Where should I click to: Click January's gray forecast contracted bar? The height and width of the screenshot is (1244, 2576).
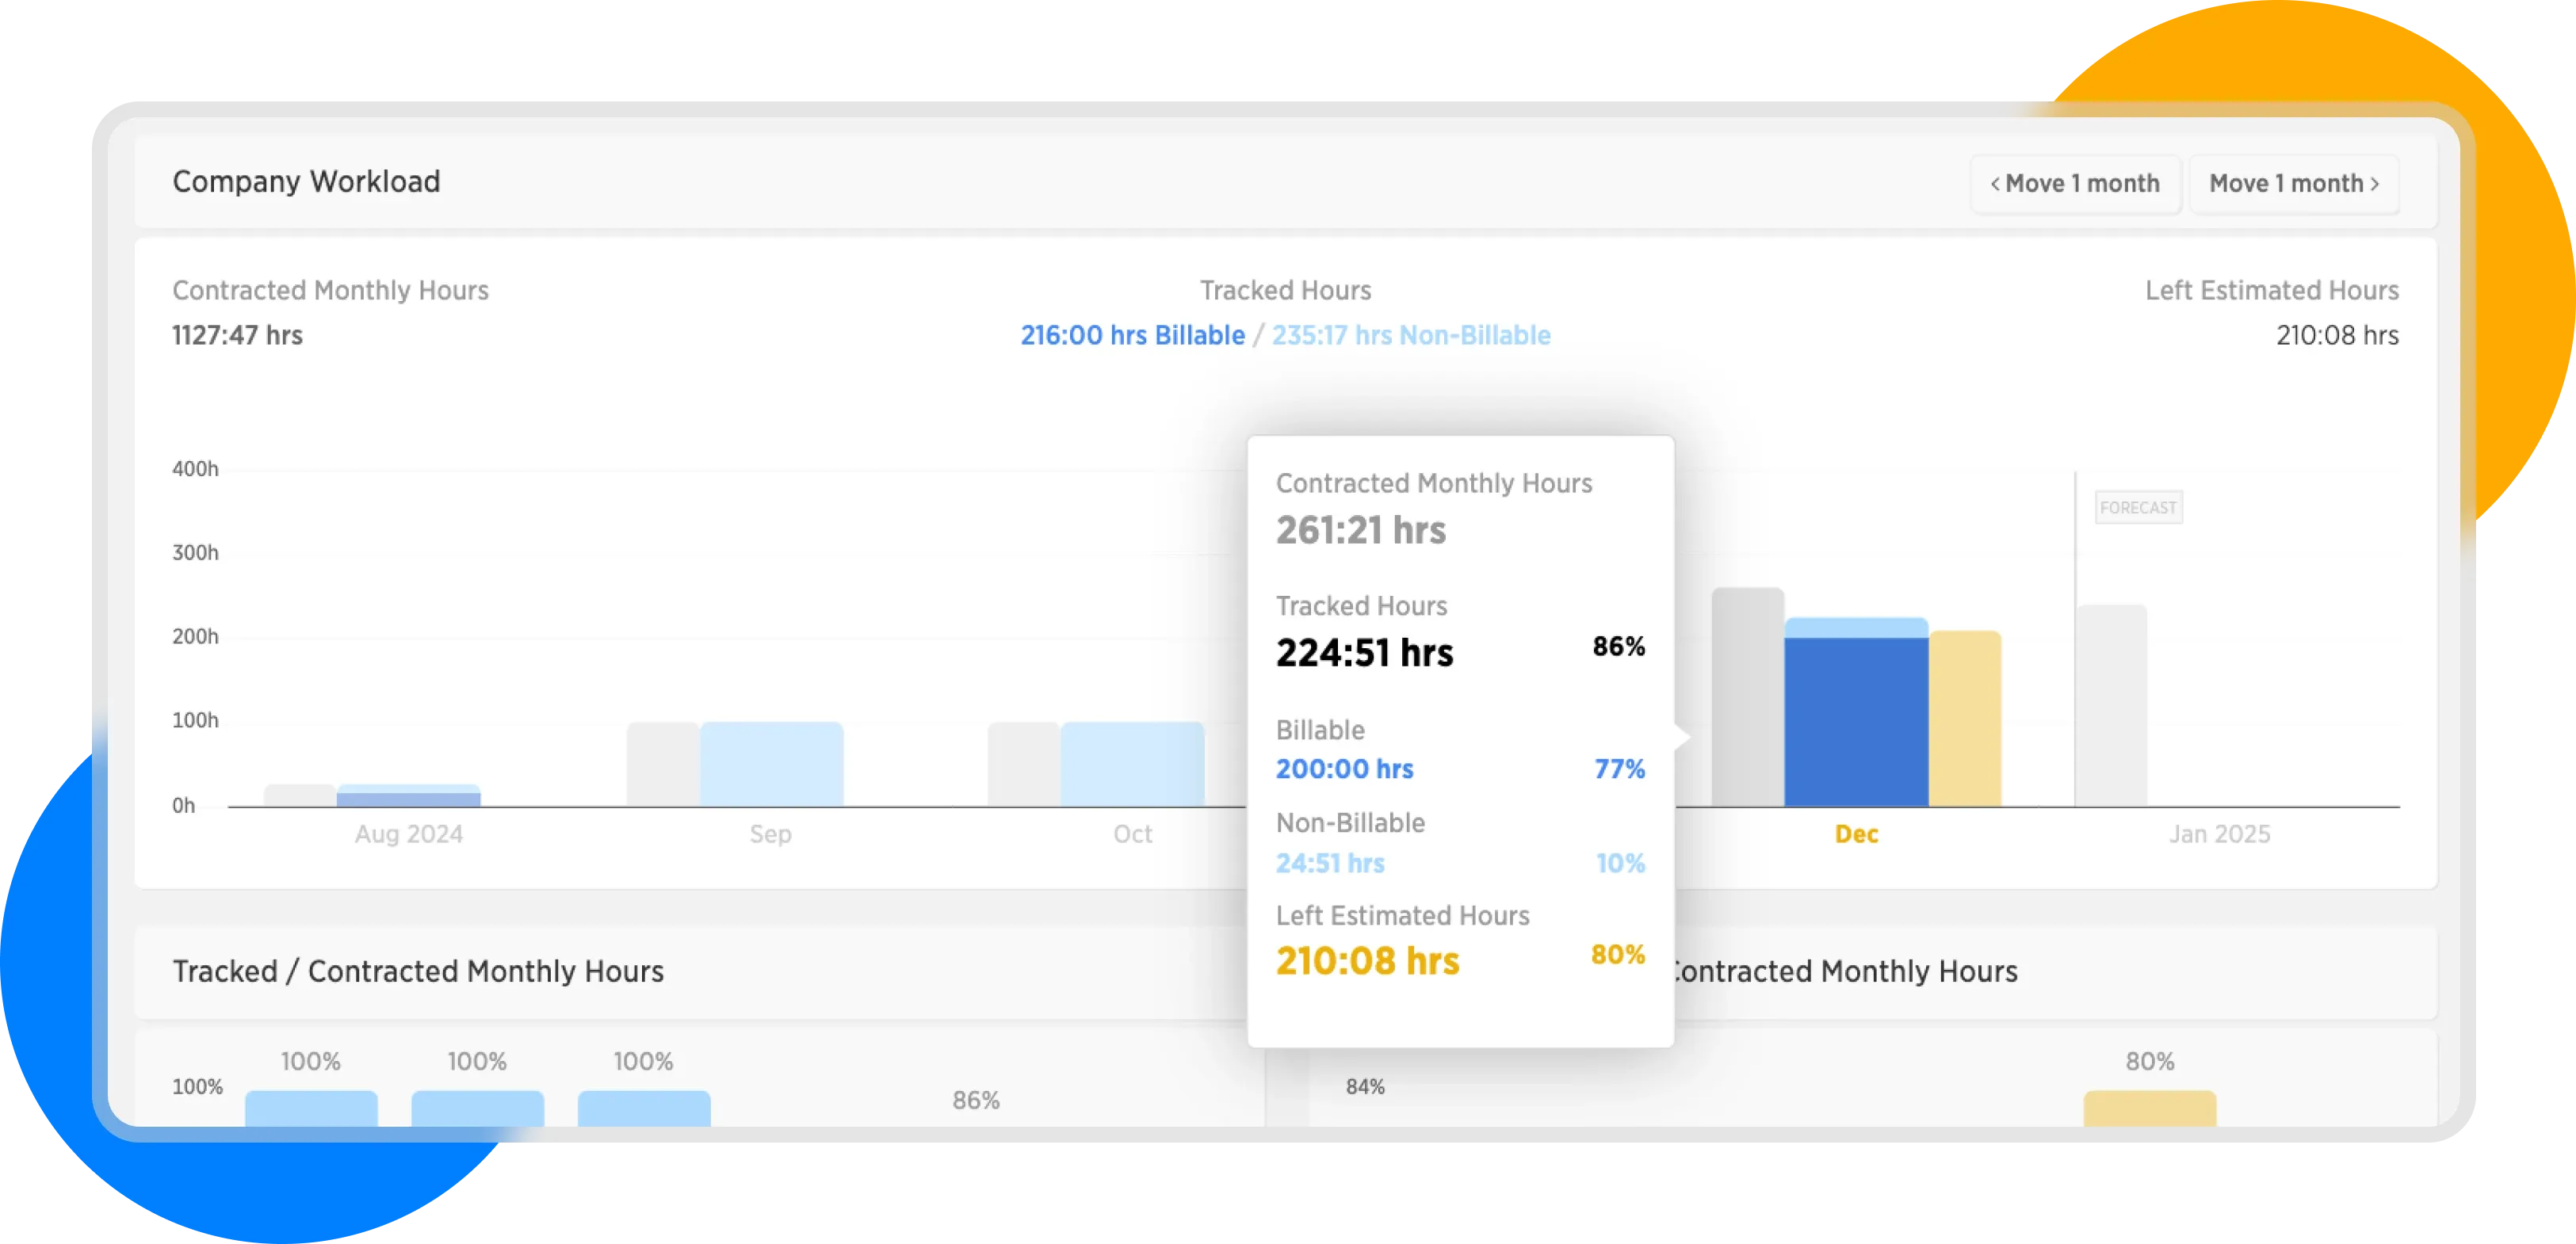coord(2112,705)
